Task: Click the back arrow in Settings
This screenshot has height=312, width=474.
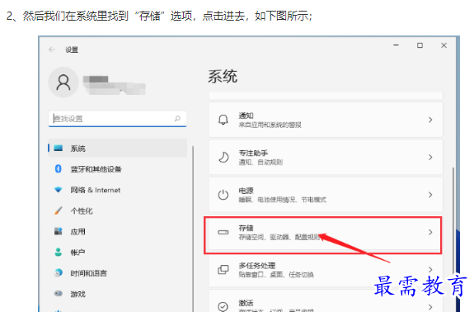Action: click(52, 50)
